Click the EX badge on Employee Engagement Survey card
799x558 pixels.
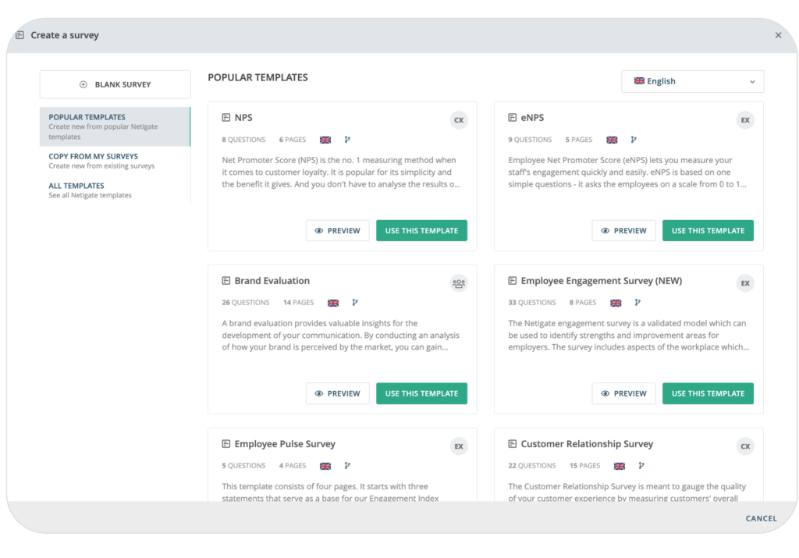[x=745, y=283]
